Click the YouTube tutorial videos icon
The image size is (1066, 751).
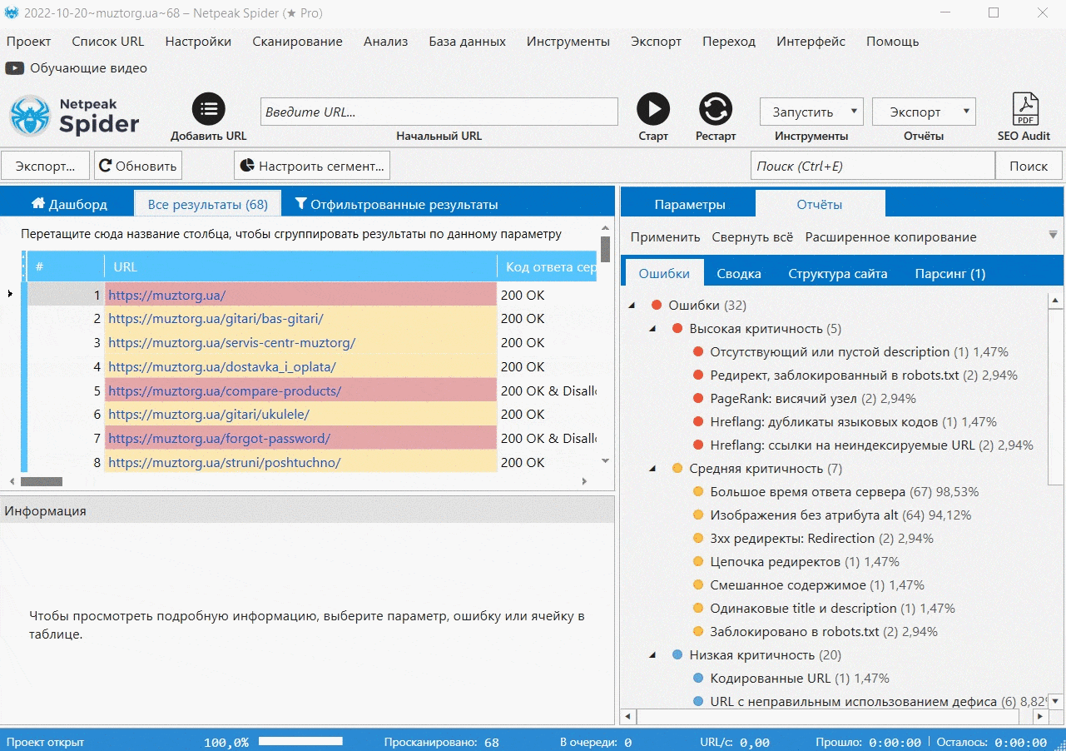(14, 68)
